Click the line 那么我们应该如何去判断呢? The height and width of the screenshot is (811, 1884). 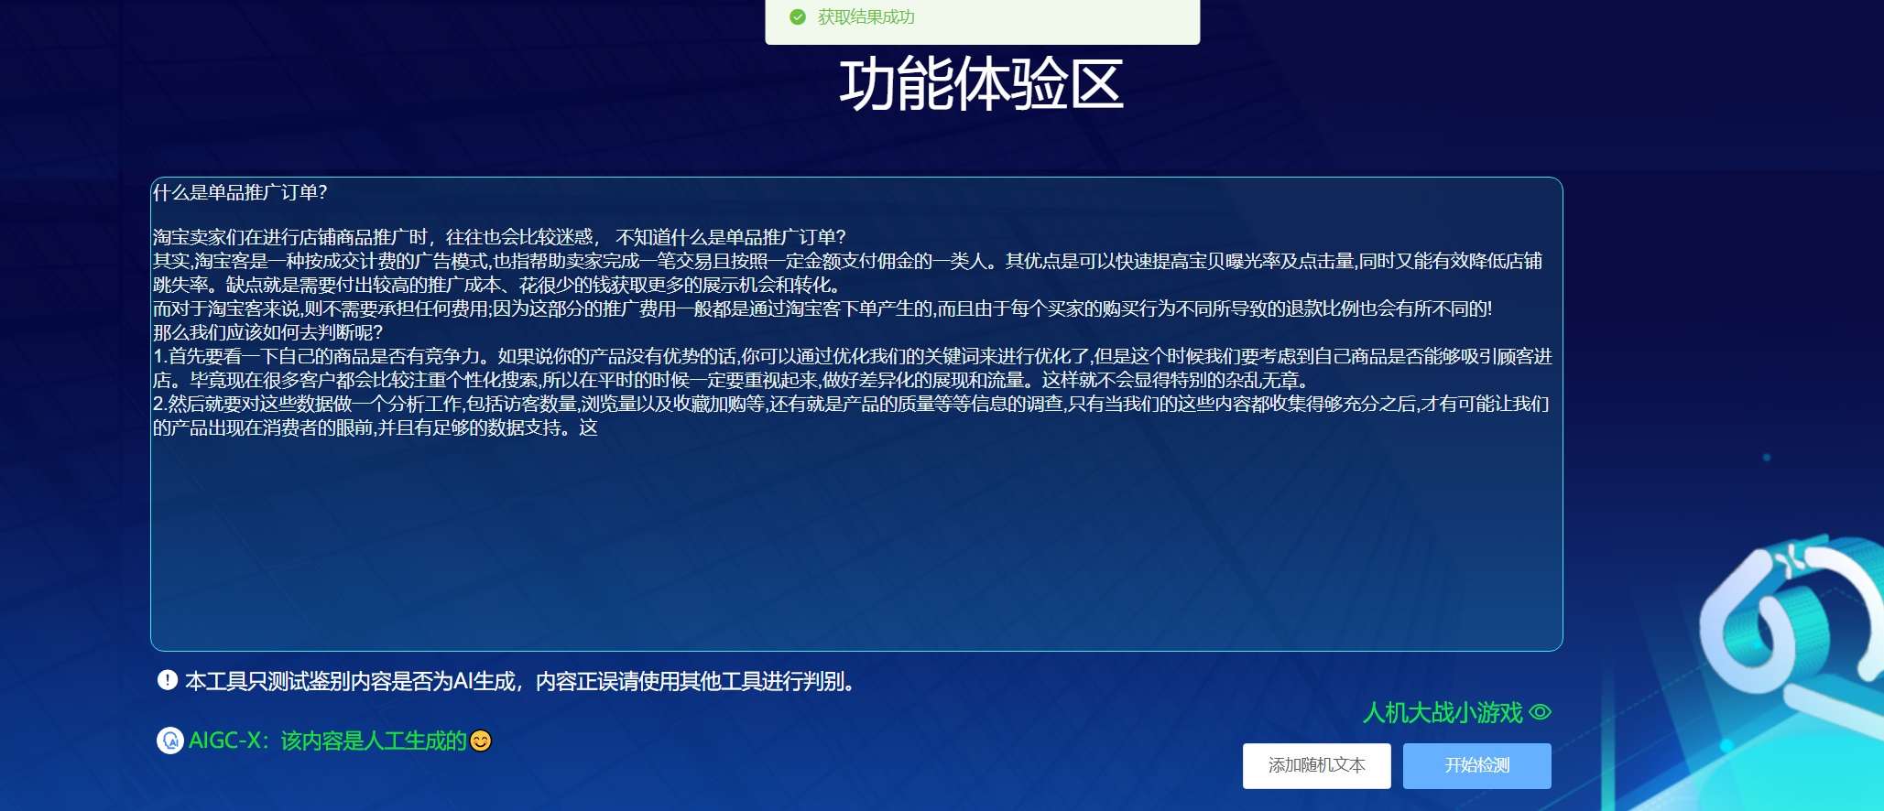(x=267, y=331)
